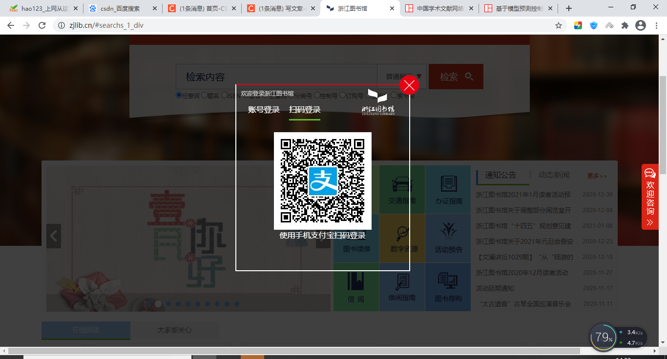The width and height of the screenshot is (667, 359).
Task: Select the 扫码登录 tab
Action: coord(305,110)
